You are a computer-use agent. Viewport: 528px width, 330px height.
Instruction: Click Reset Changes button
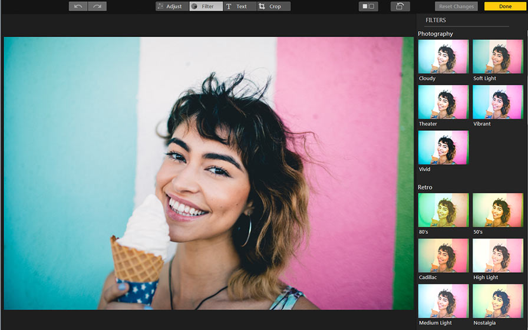tap(456, 6)
